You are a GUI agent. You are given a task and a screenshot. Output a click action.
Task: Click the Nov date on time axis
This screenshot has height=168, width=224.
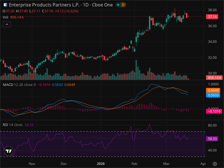click(32, 164)
